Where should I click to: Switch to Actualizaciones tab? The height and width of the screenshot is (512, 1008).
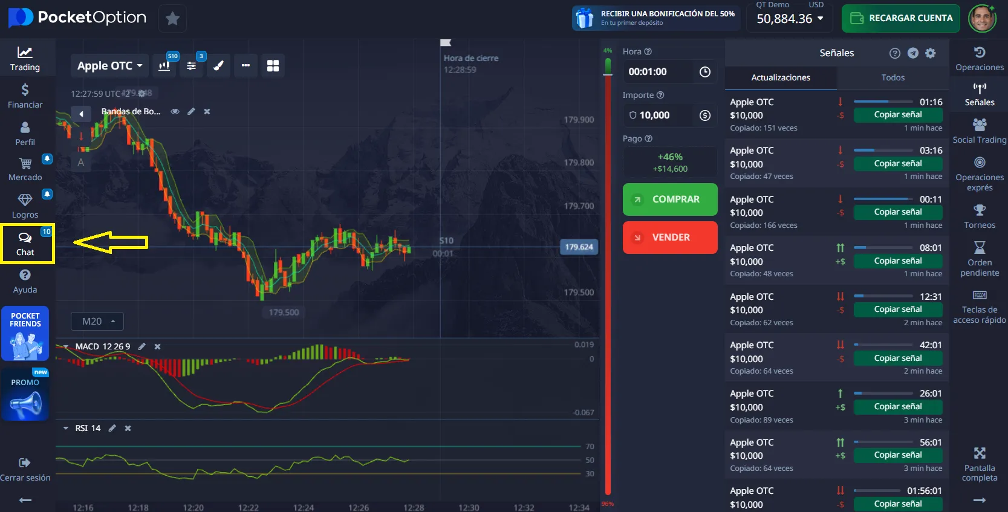[781, 77]
